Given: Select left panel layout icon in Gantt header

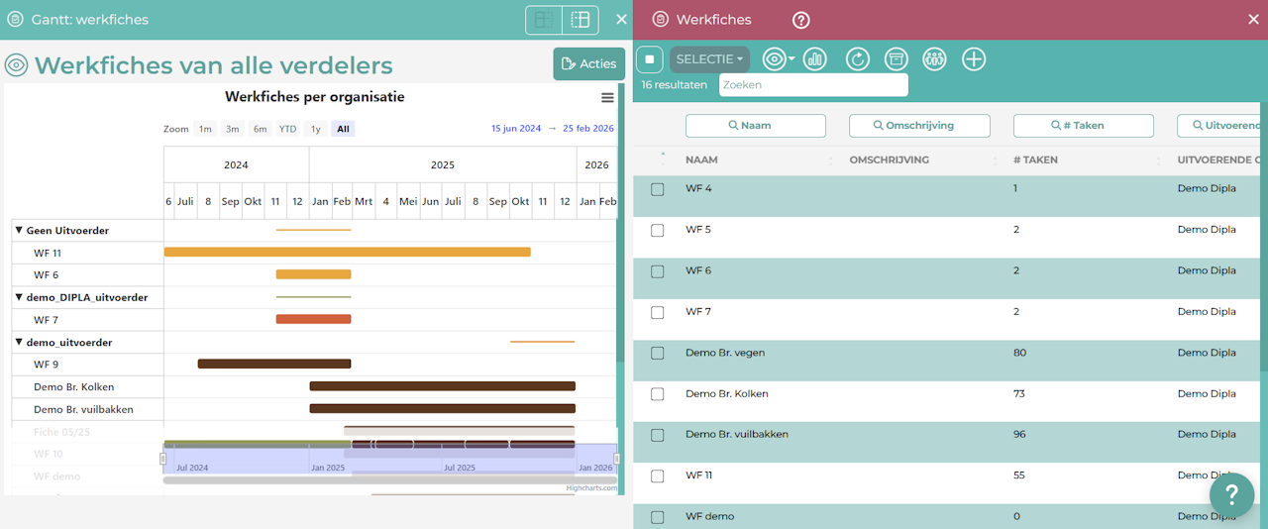Looking at the screenshot, I should click(544, 20).
